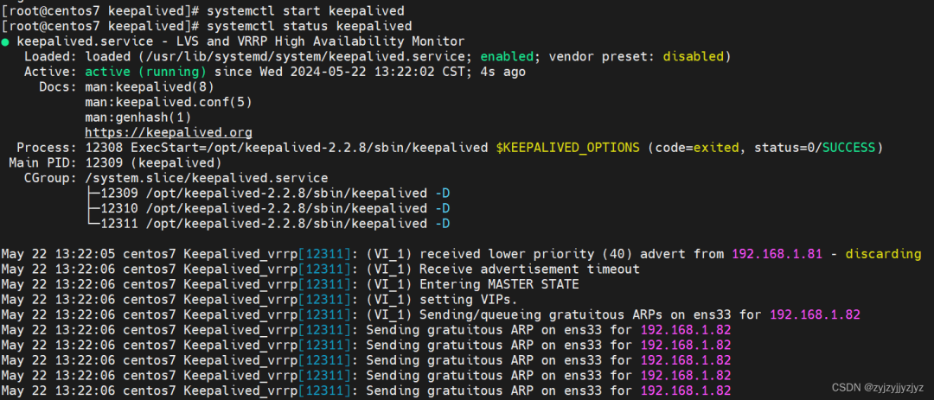The image size is (934, 400).
Task: Click the 'CGroup:' label
Action: point(51,178)
